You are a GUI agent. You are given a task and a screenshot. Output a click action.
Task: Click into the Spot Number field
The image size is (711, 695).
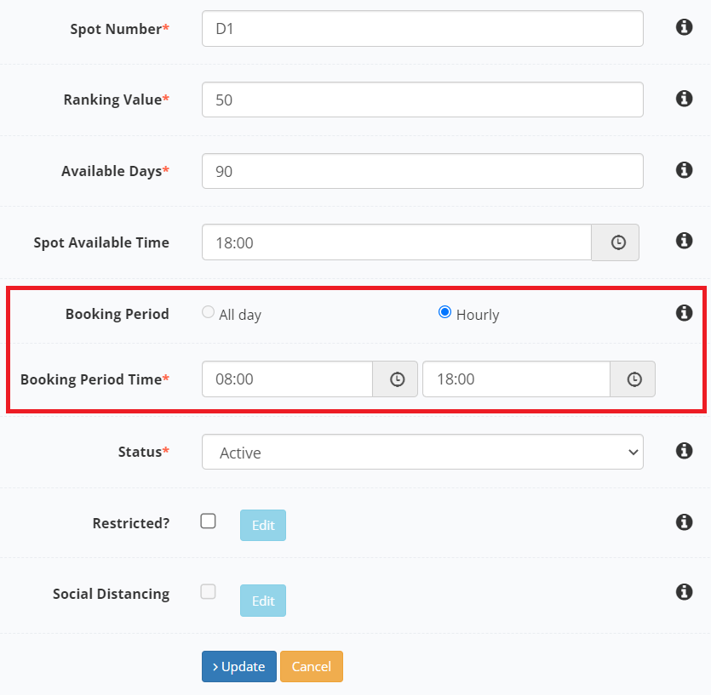[x=422, y=29]
